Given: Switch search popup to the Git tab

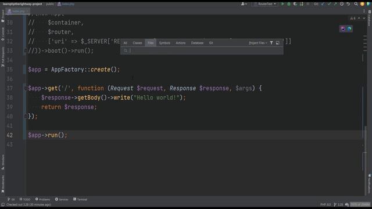Looking at the screenshot, I should pyautogui.click(x=211, y=43).
